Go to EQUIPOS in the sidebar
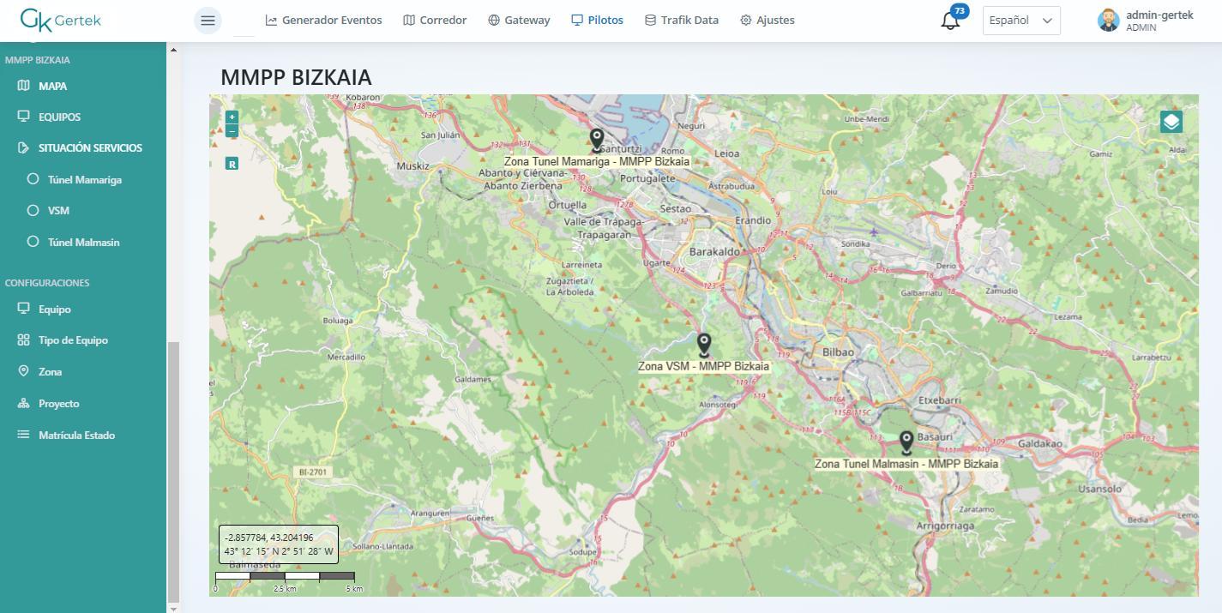1222x613 pixels. click(x=59, y=117)
